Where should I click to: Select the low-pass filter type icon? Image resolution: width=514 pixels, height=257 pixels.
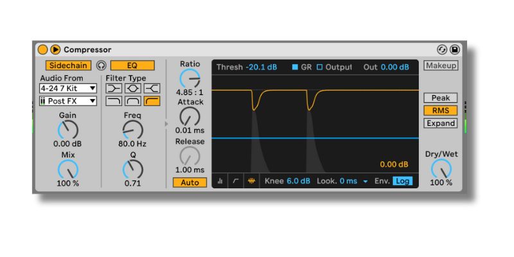[114, 102]
